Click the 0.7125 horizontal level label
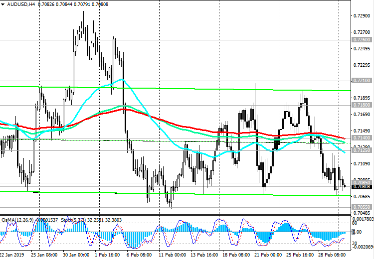 [x=362, y=150]
